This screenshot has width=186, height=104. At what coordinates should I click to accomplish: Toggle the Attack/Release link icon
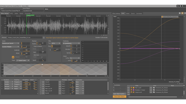click(13, 57)
